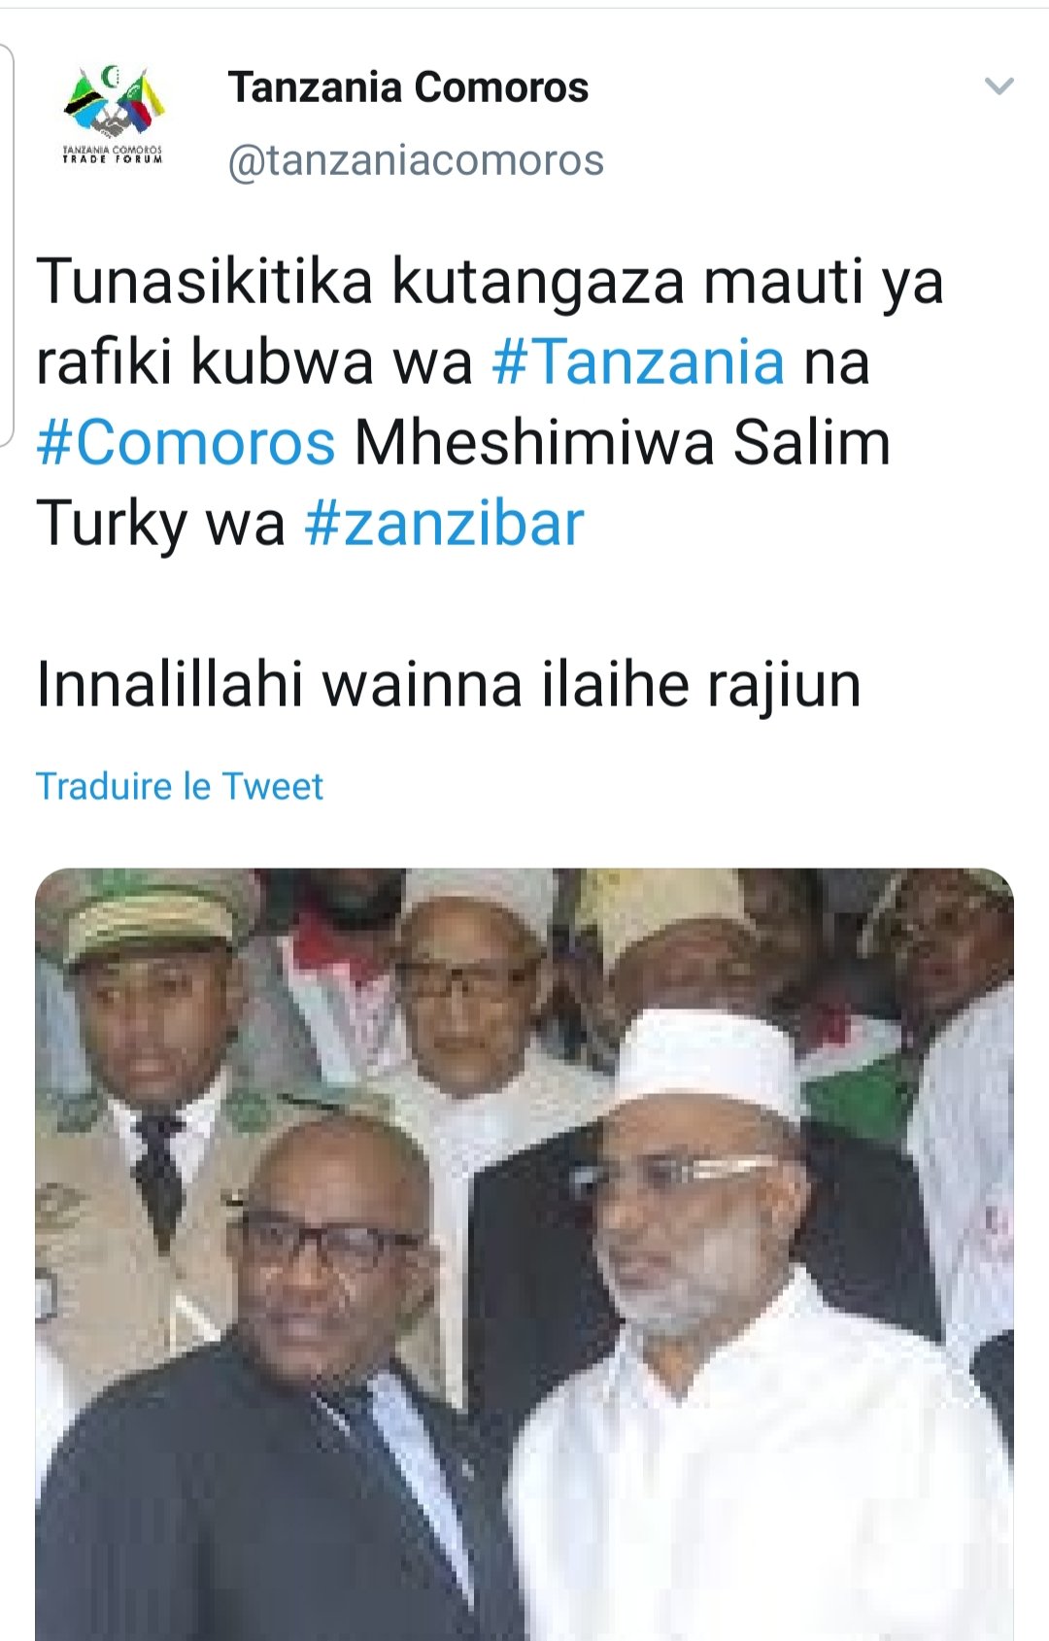Visit the @tanzaniacomoros handle
Image resolution: width=1049 pixels, height=1641 pixels.
coord(416,160)
